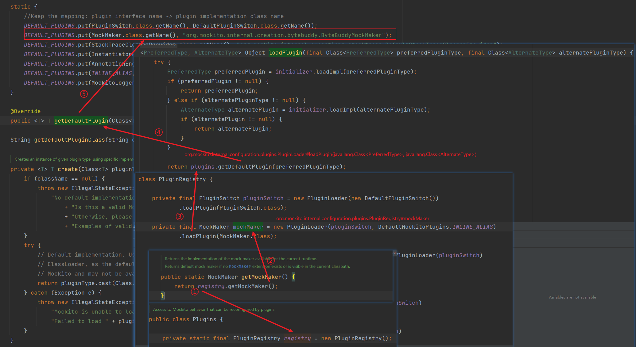The width and height of the screenshot is (636, 347).
Task: Click the circled number 2 annotation
Action: pos(270,261)
